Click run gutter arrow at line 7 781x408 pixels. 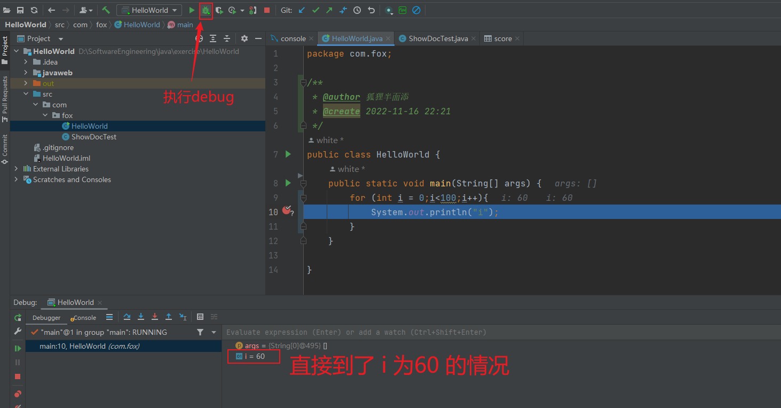click(288, 154)
